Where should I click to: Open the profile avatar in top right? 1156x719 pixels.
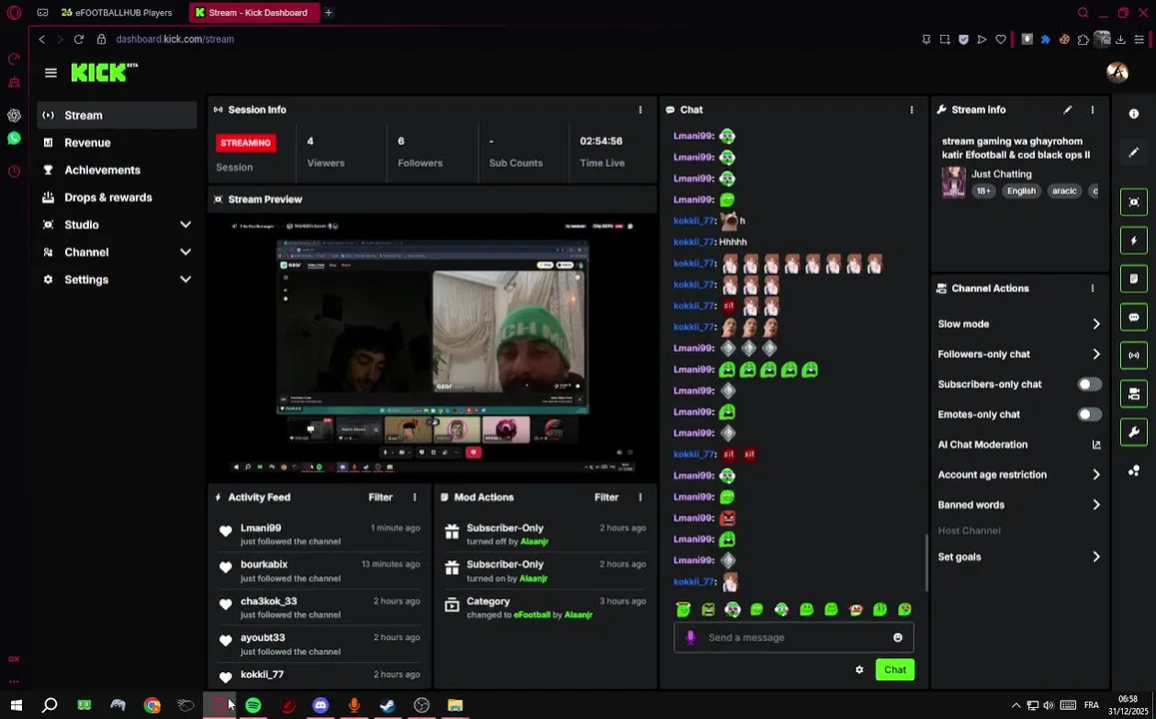click(1118, 72)
